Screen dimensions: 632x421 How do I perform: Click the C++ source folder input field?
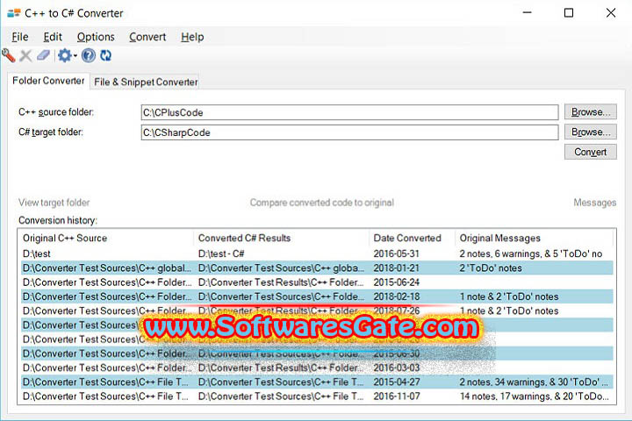(349, 112)
